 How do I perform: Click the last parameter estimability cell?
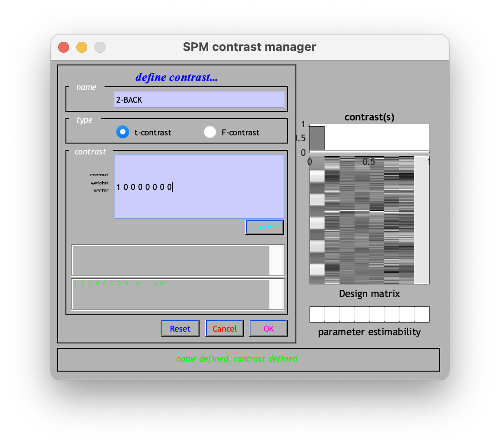tap(422, 314)
